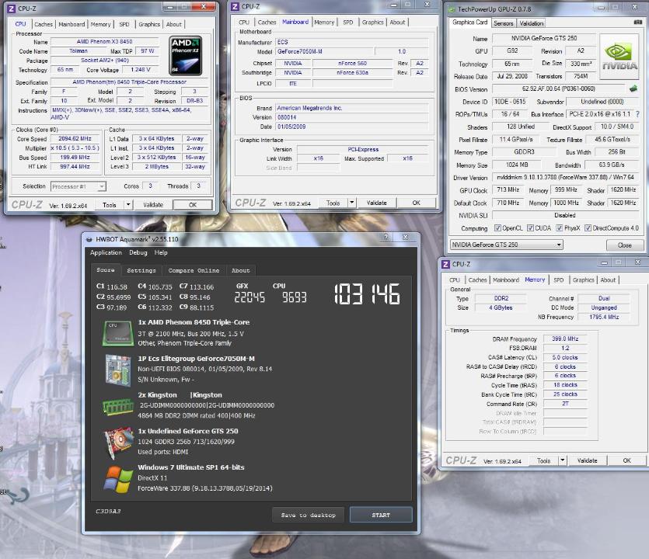Viewport: 649px width, 559px height.
Task: Click the NB Frequency 1795.4 MHz value
Action: (x=604, y=317)
